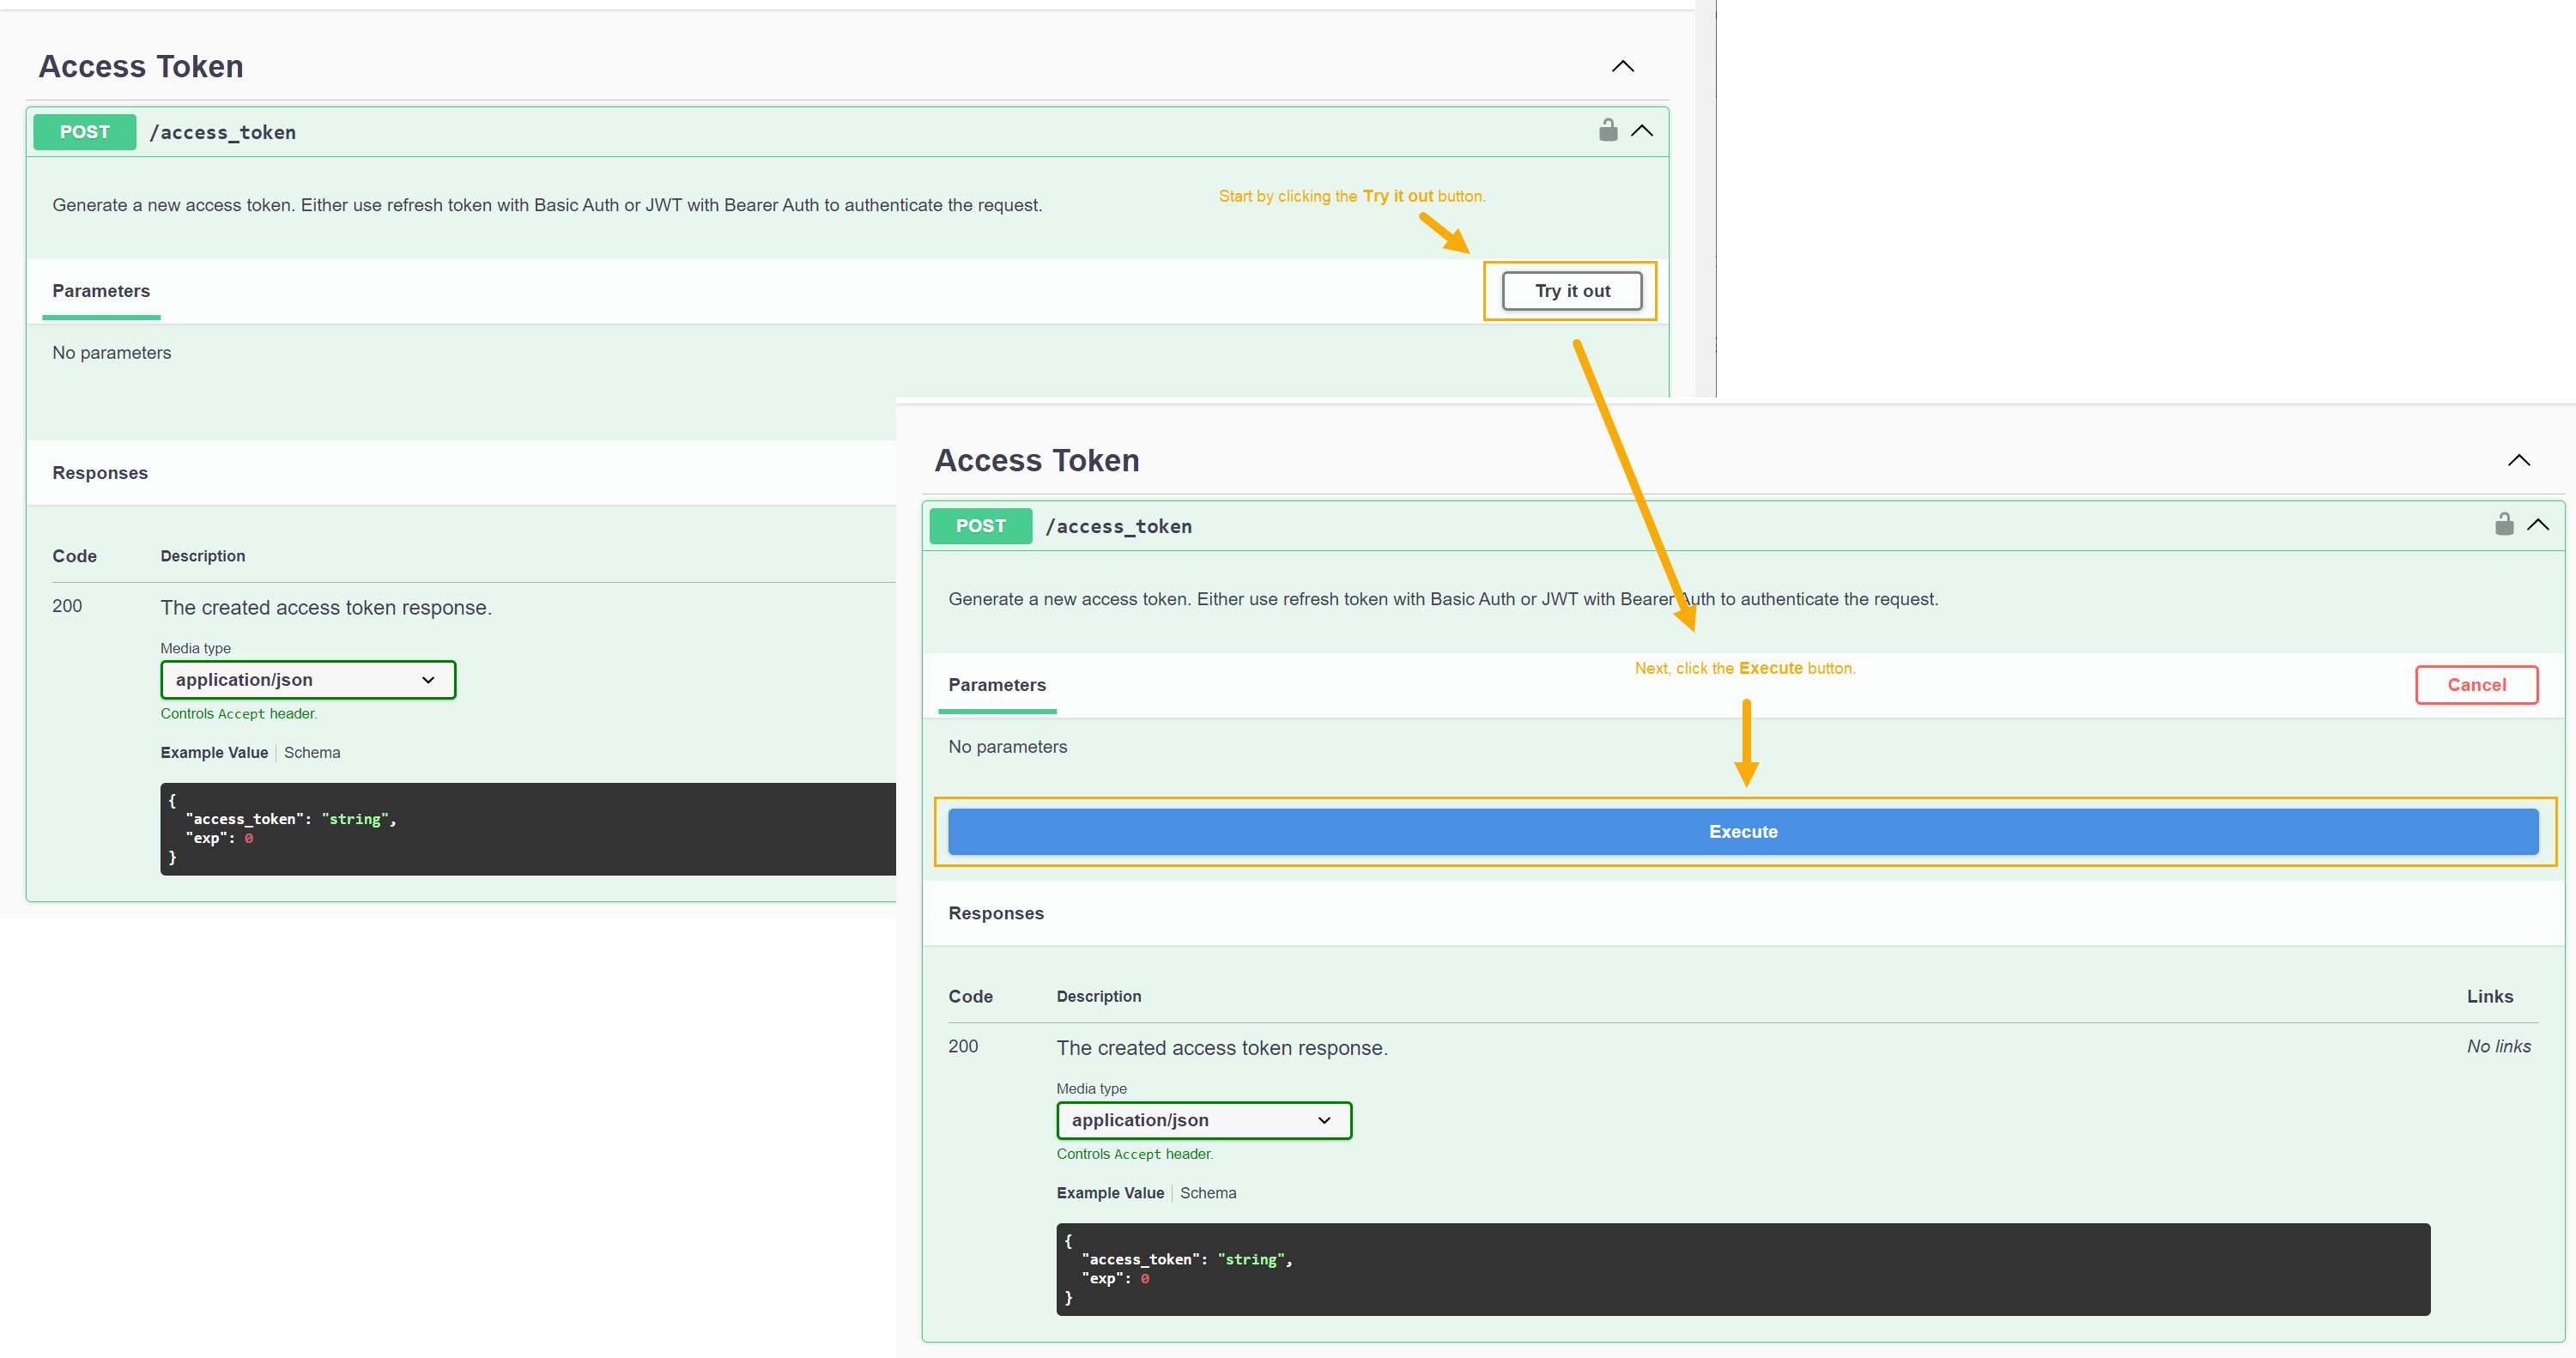Screen dimensions: 2576x1358
Task: Click Parameters tab in upper panel
Action: coord(101,291)
